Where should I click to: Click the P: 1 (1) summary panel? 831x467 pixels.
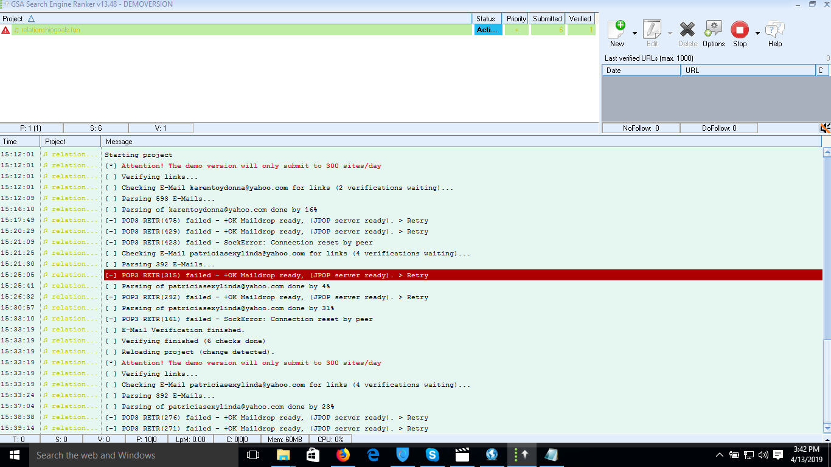[31, 128]
